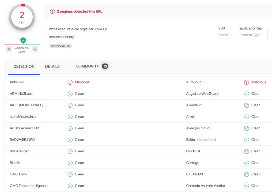The width and height of the screenshot is (272, 192).
Task: Vote malicious with community score X button
Action: [9, 49]
